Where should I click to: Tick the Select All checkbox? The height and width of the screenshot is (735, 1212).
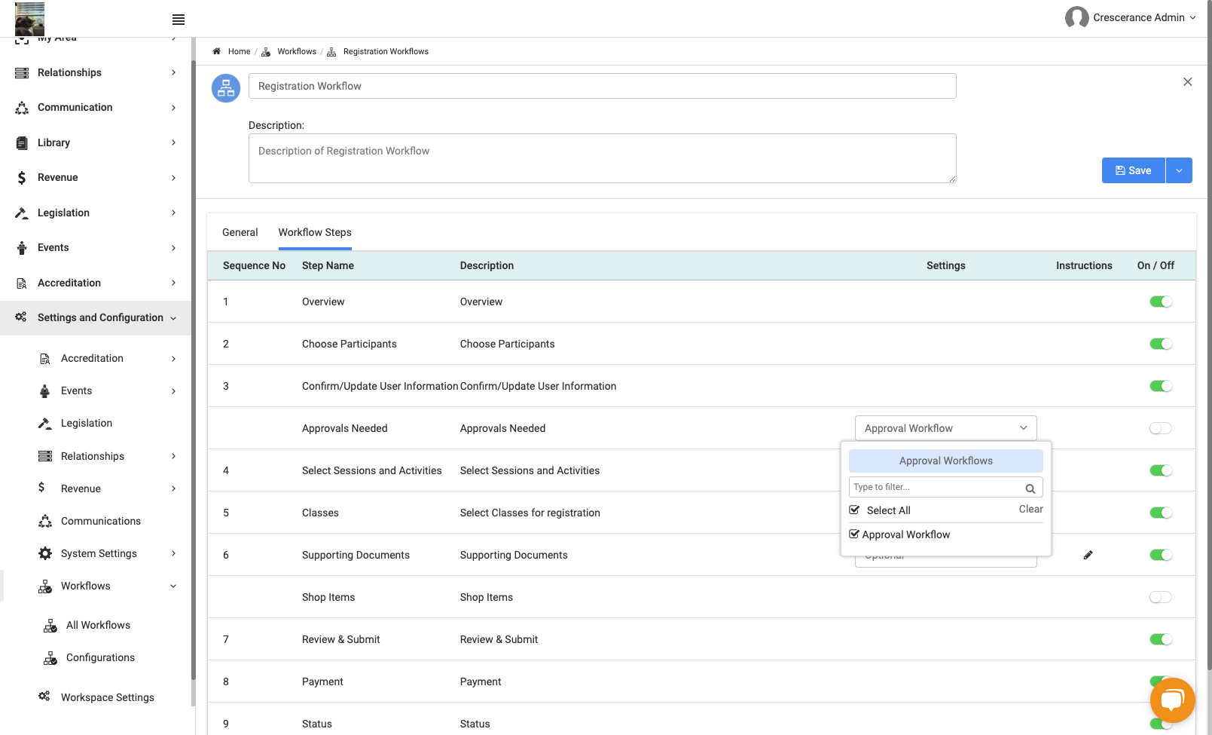pyautogui.click(x=854, y=510)
